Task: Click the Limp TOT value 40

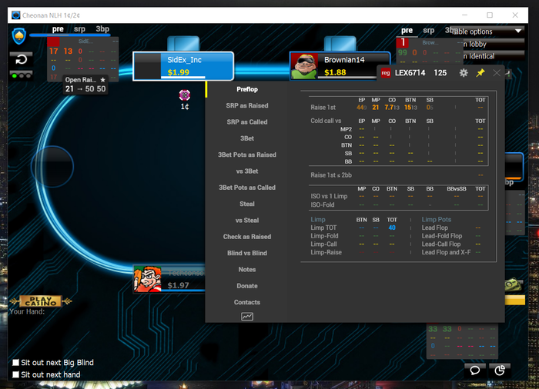Action: [x=392, y=228]
